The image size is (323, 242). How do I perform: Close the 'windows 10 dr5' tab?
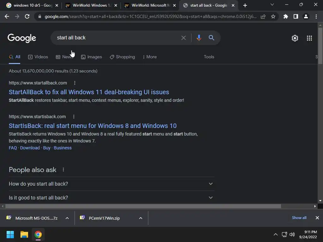coord(57,5)
